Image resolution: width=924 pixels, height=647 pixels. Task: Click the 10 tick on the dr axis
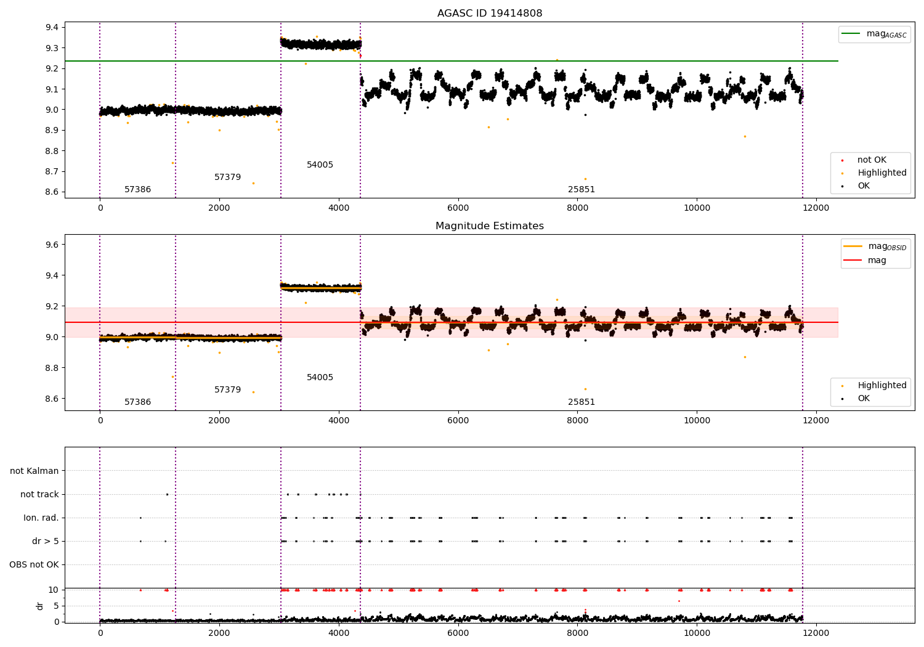[54, 590]
